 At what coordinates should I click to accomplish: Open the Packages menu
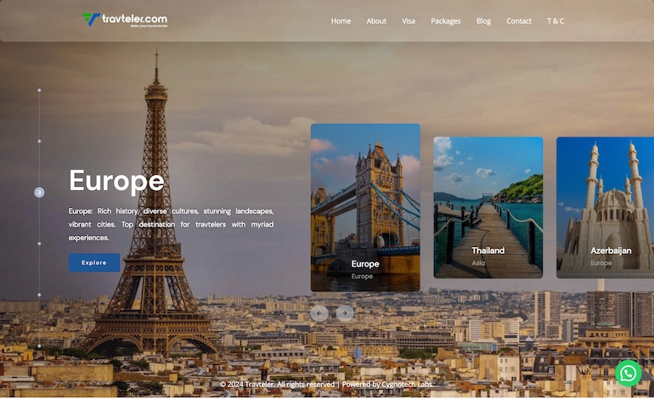point(445,21)
